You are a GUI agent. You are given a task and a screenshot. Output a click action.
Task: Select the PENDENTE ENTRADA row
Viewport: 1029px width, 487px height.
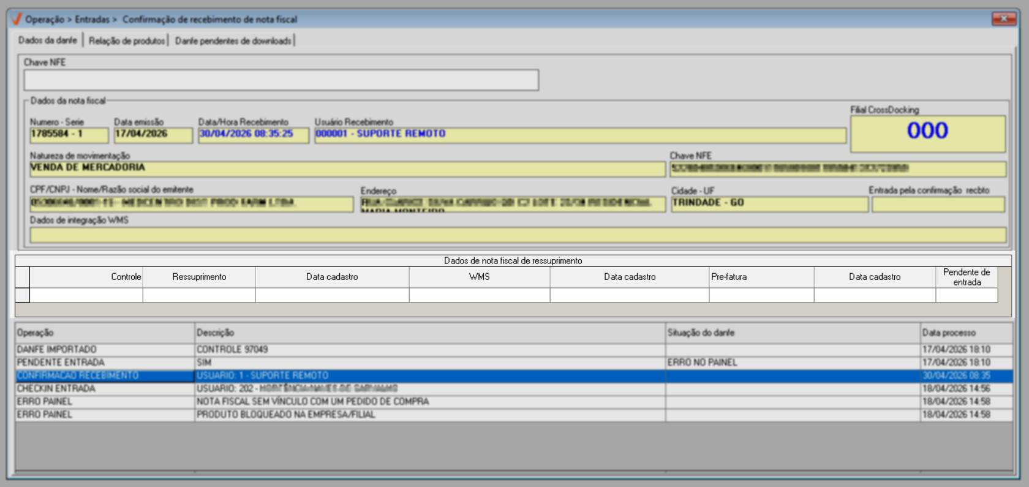click(513, 363)
